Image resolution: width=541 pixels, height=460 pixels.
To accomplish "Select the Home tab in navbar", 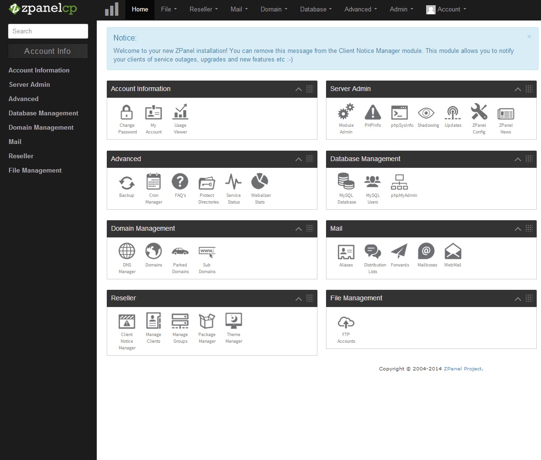I will click(x=140, y=10).
